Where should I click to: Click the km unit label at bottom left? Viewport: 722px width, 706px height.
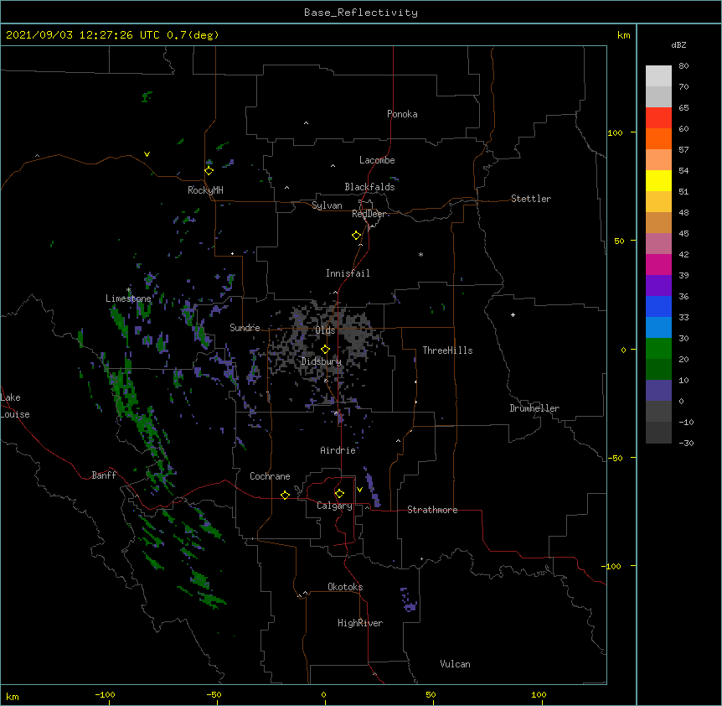click(13, 696)
